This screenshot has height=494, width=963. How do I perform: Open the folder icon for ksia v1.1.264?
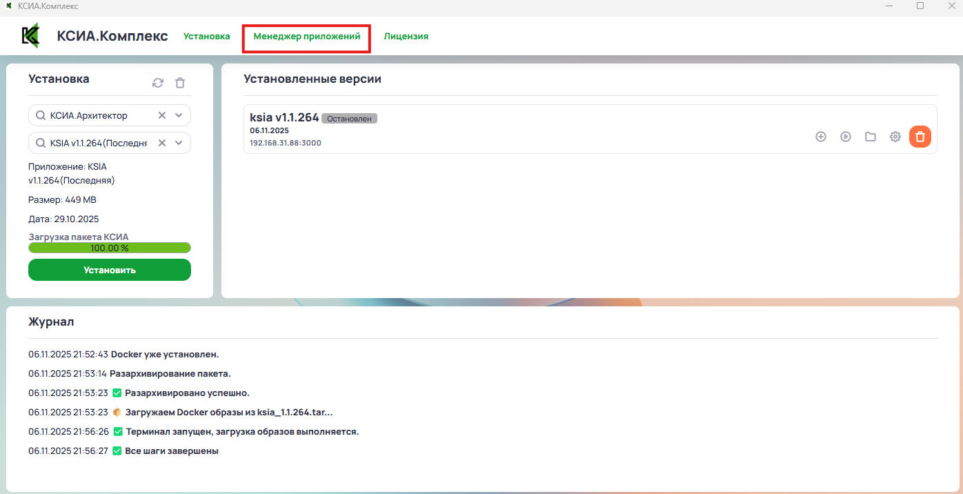871,137
